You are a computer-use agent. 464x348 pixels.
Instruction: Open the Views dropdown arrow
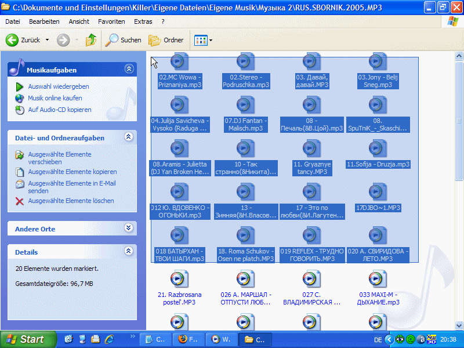coord(211,40)
